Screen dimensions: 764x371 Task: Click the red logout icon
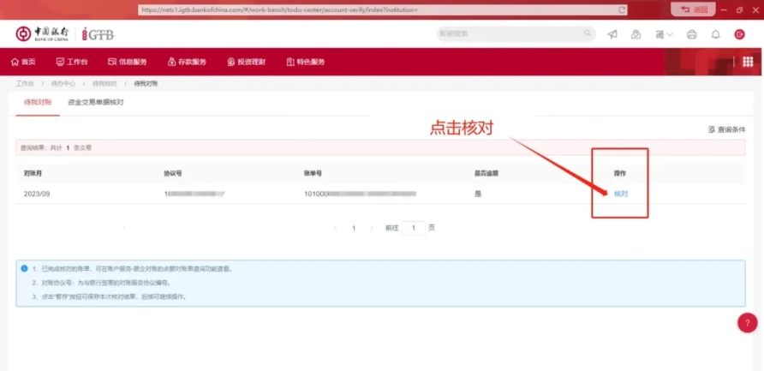point(740,34)
